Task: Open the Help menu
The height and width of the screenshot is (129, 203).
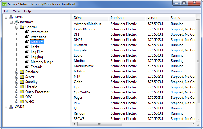Action: coord(27,11)
